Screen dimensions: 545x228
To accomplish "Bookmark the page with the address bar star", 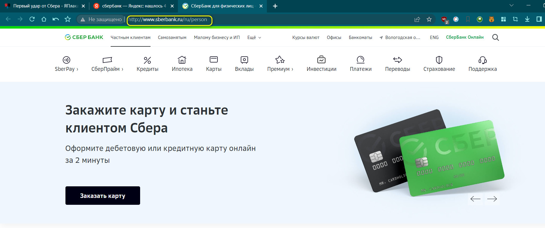I will (x=429, y=19).
